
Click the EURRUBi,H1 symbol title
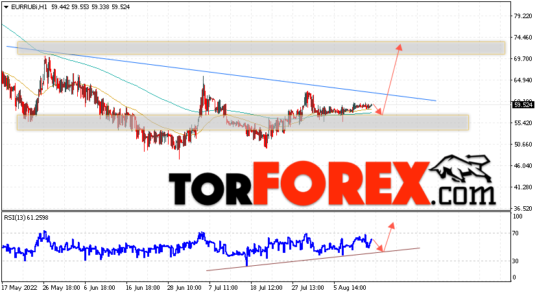click(29, 7)
